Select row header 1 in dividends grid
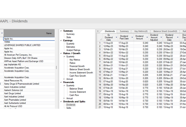The width and height of the screenshot is (186, 127). 100,43
